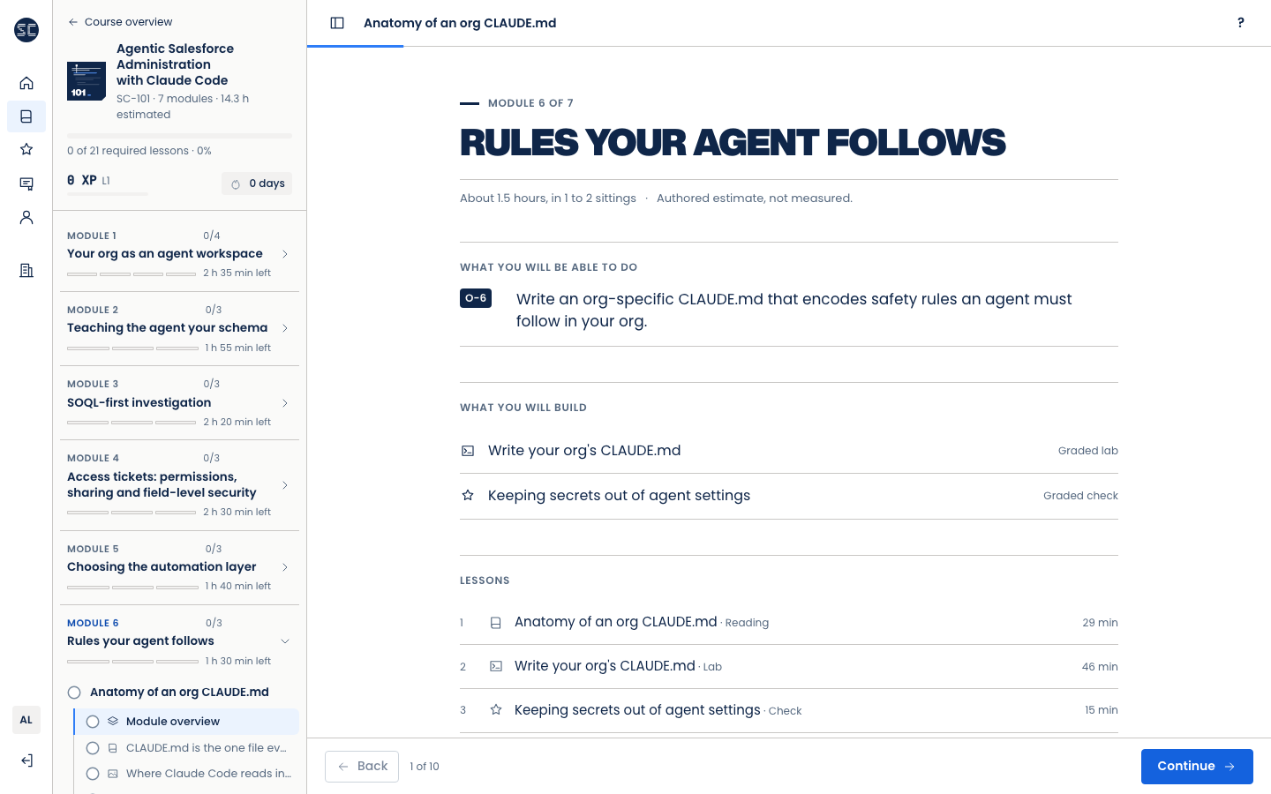
Task: Toggle the circle beside Module overview
Action: point(93,722)
